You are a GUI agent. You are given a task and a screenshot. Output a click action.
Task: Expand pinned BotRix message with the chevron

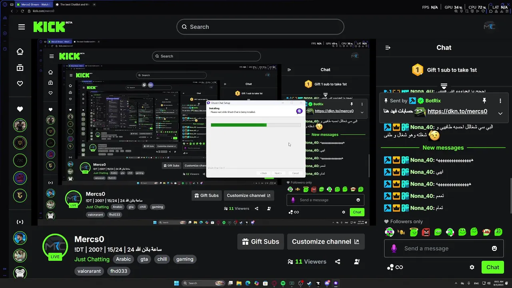[500, 114]
